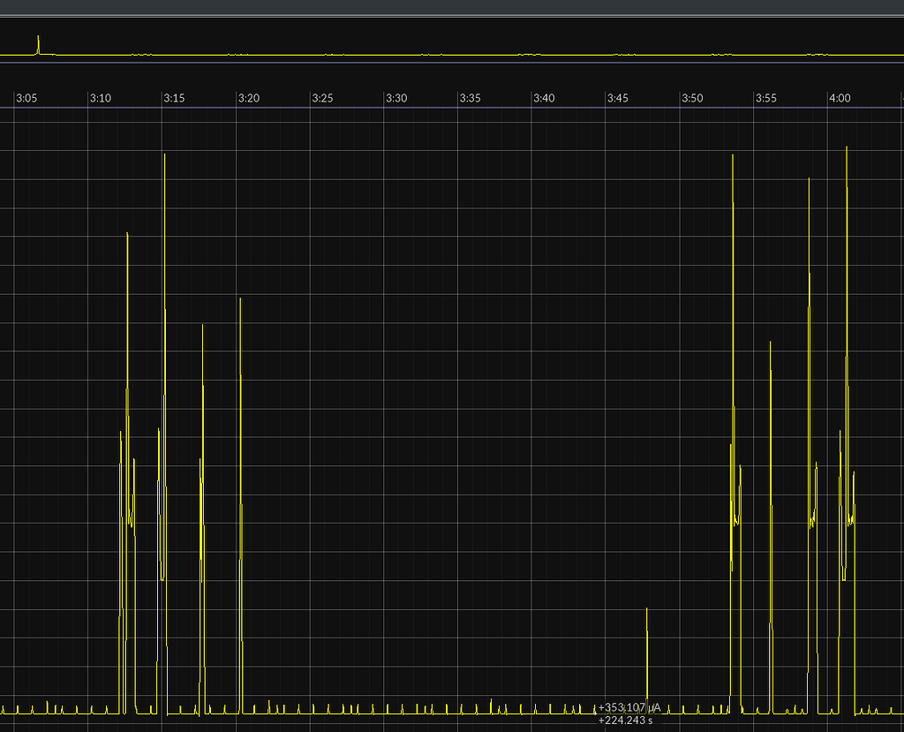Click the +353.107 µA cursor readout
This screenshot has height=732, width=904.
click(x=629, y=708)
